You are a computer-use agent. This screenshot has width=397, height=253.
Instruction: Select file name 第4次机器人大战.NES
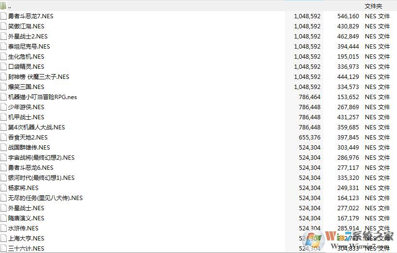[x=37, y=127]
